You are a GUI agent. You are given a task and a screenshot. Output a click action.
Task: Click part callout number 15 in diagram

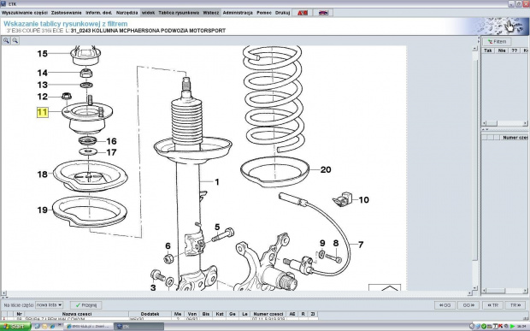[x=42, y=53]
